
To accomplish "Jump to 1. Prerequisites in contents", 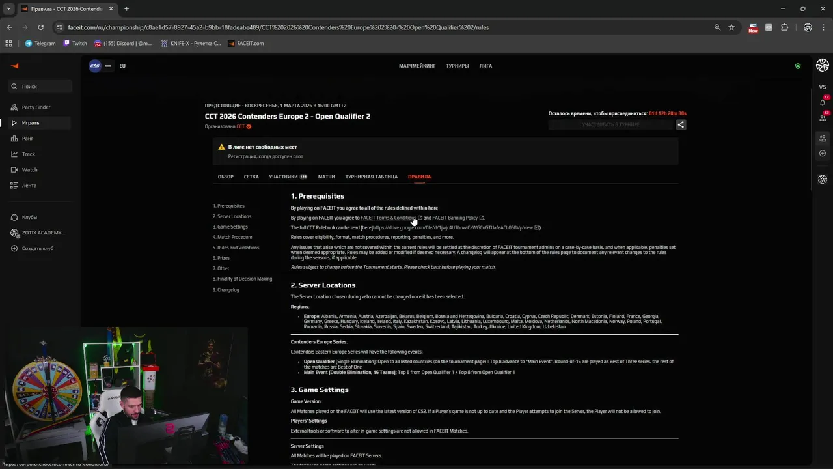I will tap(228, 206).
